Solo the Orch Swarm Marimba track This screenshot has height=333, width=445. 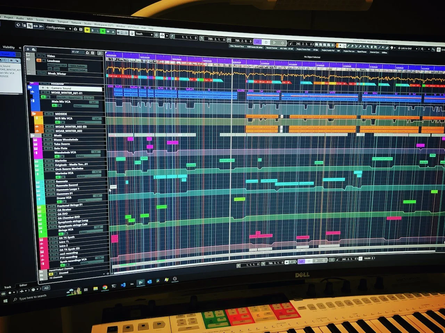pos(52,169)
